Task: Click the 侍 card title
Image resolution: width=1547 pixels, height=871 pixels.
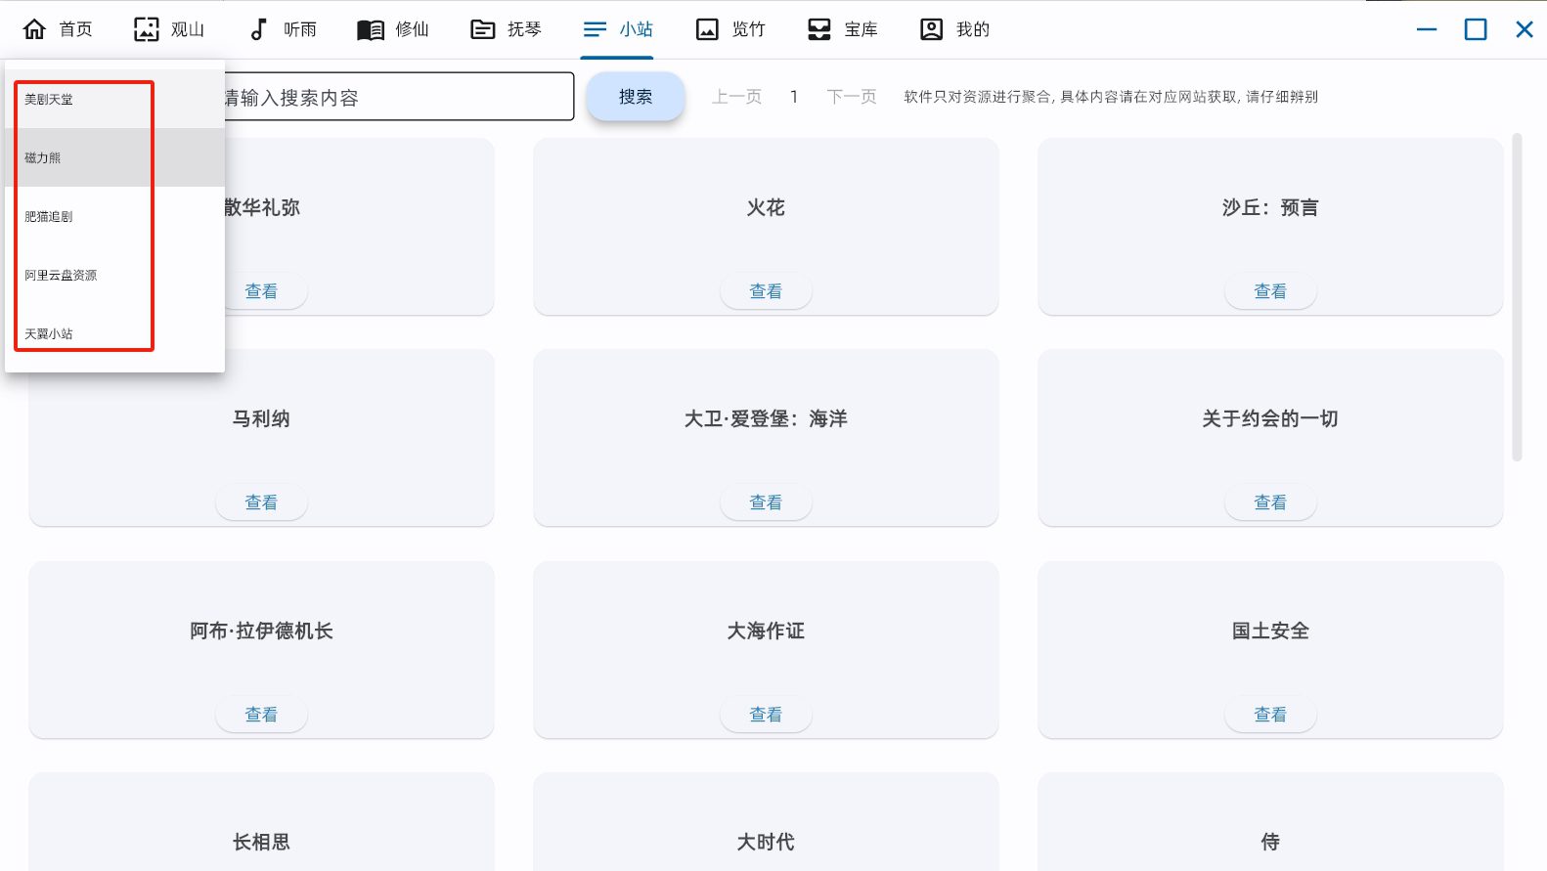Action: click(x=1270, y=842)
